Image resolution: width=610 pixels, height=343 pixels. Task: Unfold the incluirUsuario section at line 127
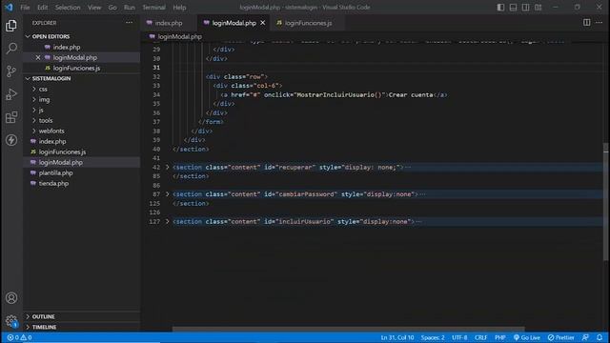[x=168, y=221]
